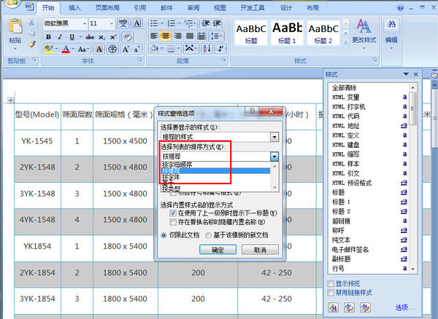Viewport: 438px width, 319px height.
Task: Open the Style Inspector icon
Action: click(x=349, y=307)
